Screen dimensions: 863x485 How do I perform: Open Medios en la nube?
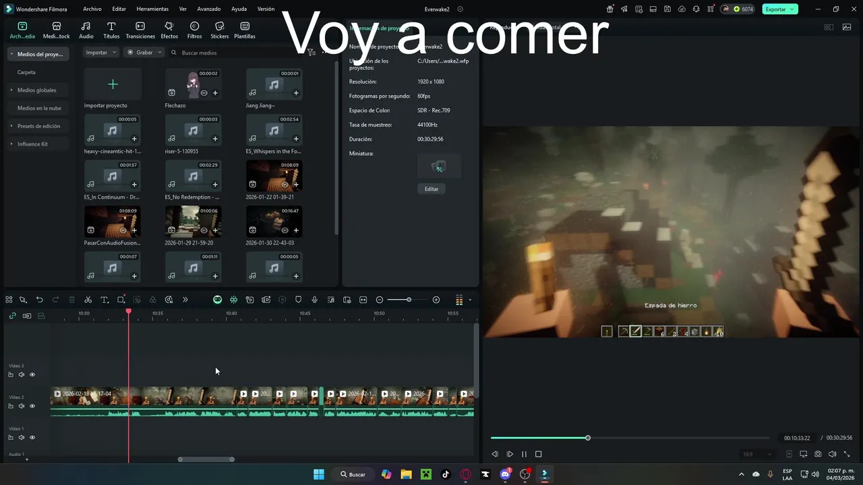click(x=39, y=108)
